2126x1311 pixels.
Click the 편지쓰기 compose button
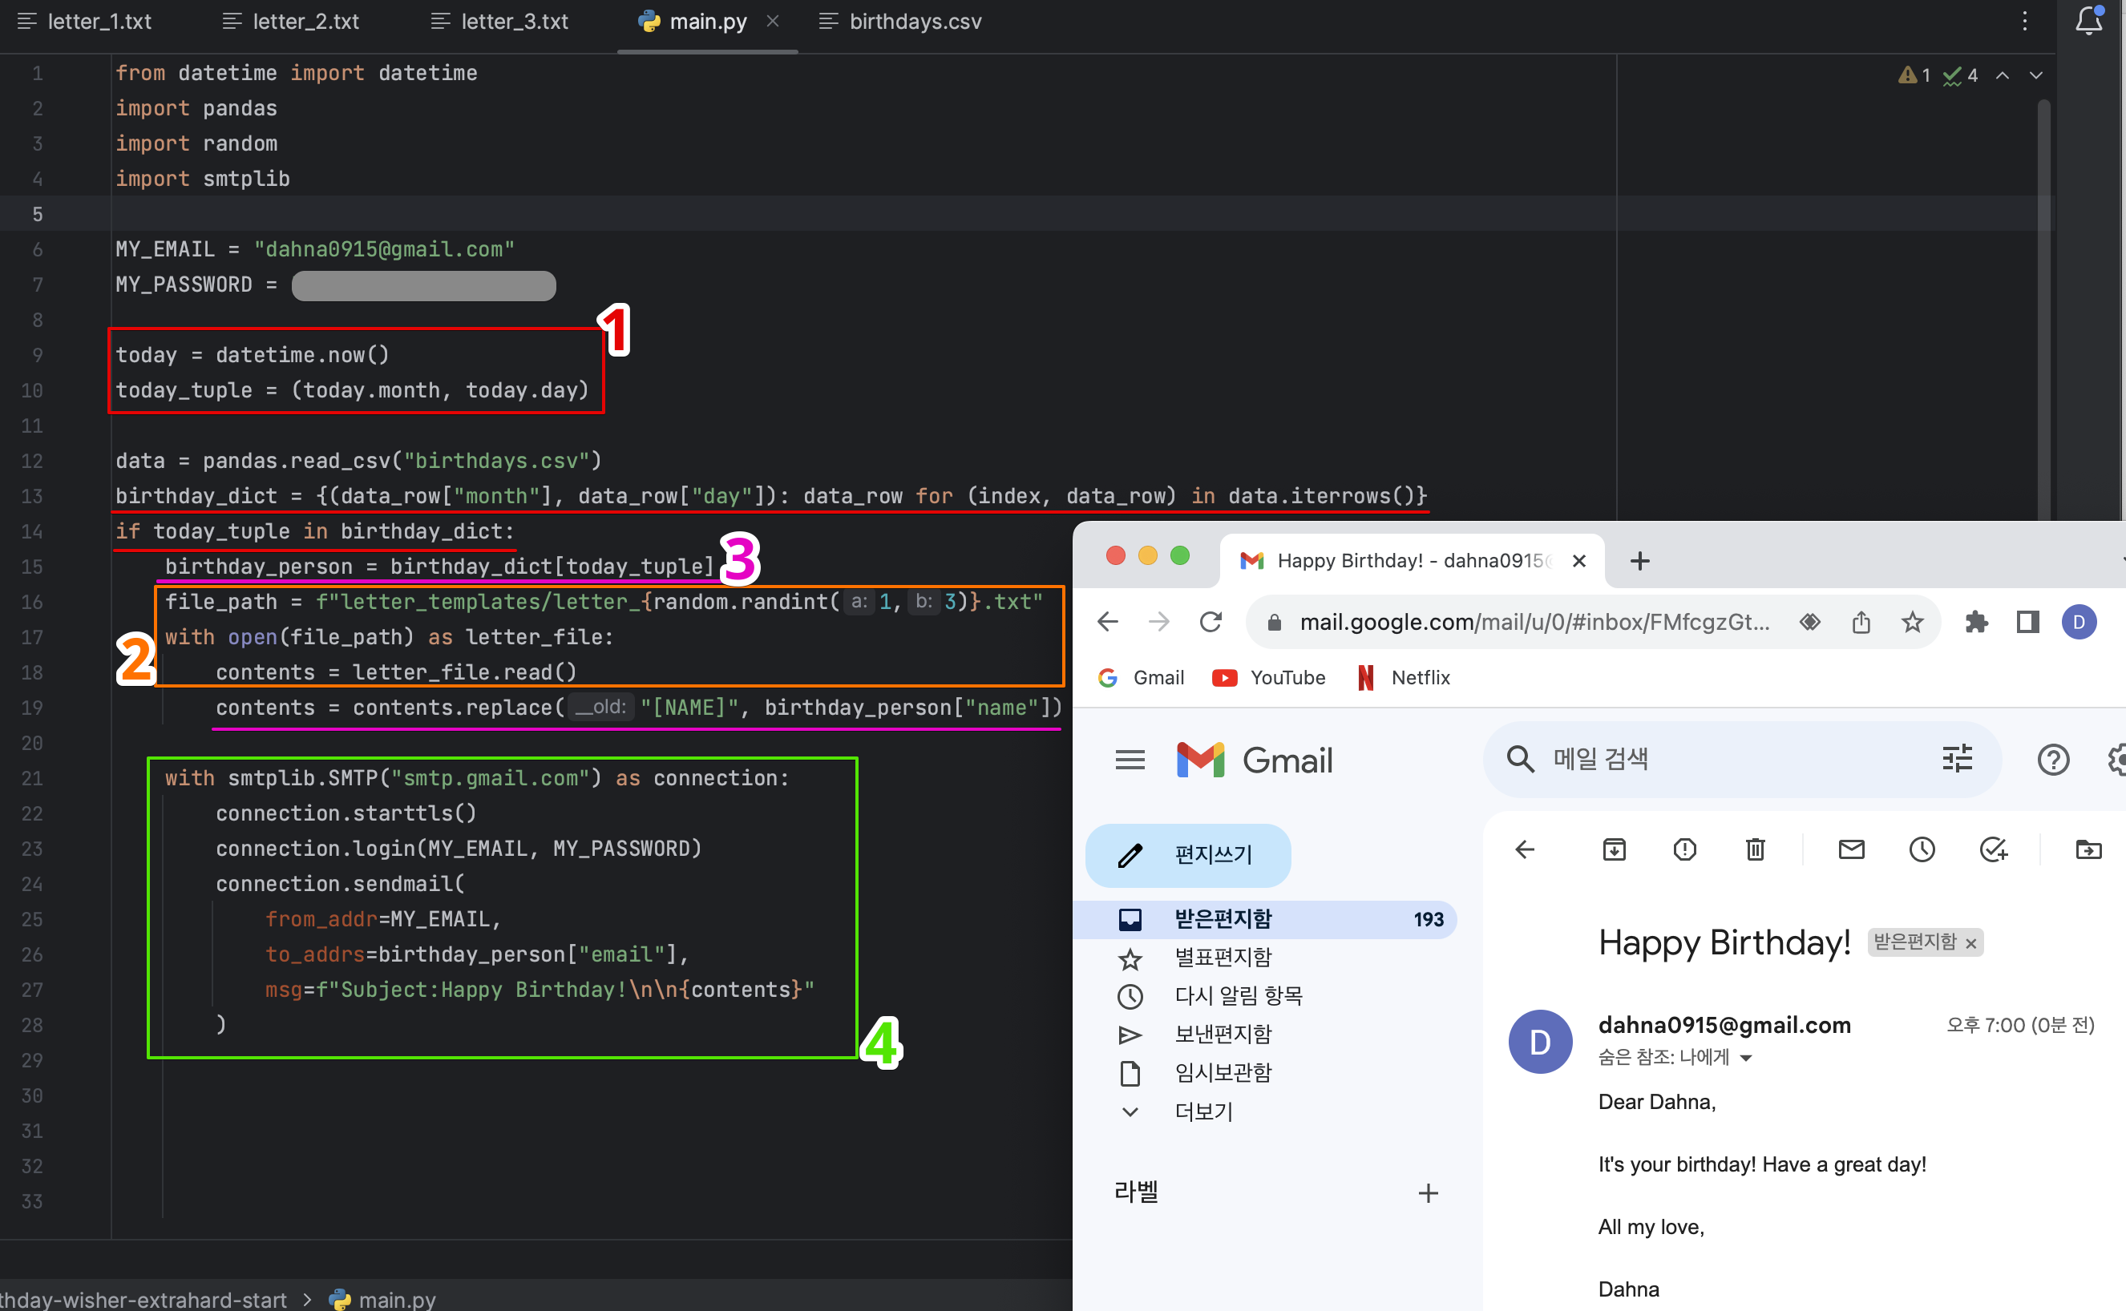[x=1187, y=855]
